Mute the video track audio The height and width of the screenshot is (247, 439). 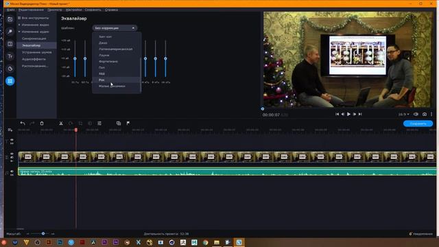click(12, 157)
